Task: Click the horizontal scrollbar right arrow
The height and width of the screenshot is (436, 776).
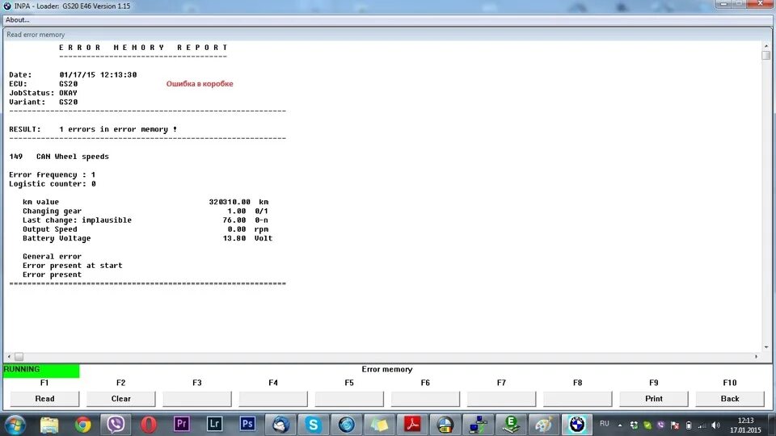Action: [x=756, y=356]
